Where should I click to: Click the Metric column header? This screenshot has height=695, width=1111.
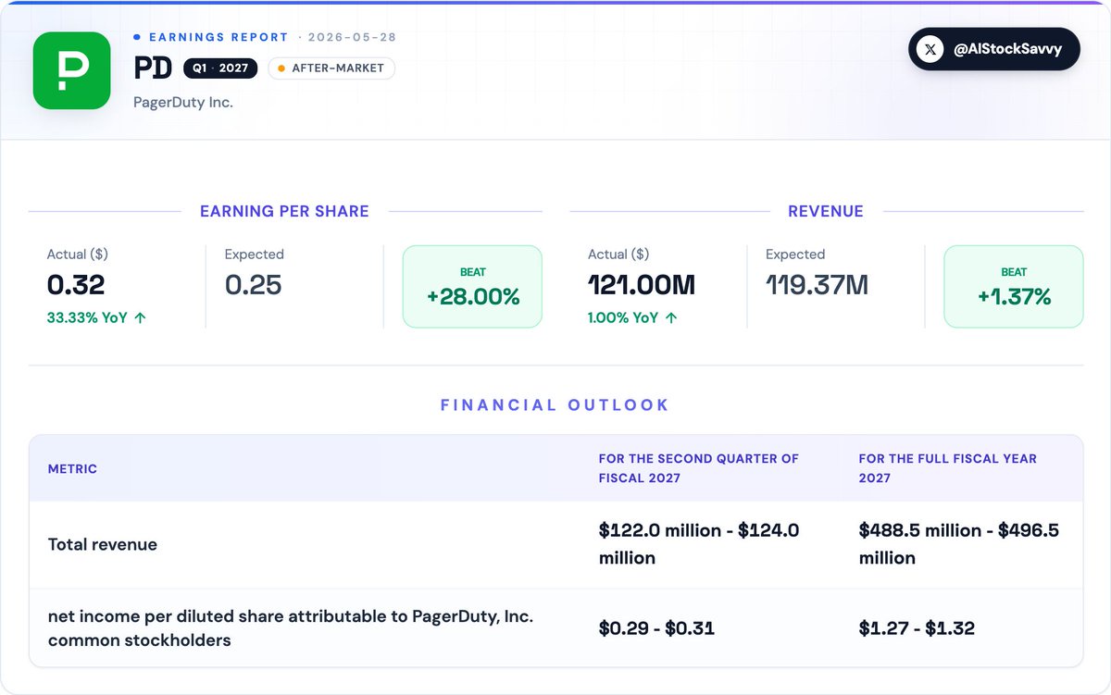pyautogui.click(x=72, y=469)
